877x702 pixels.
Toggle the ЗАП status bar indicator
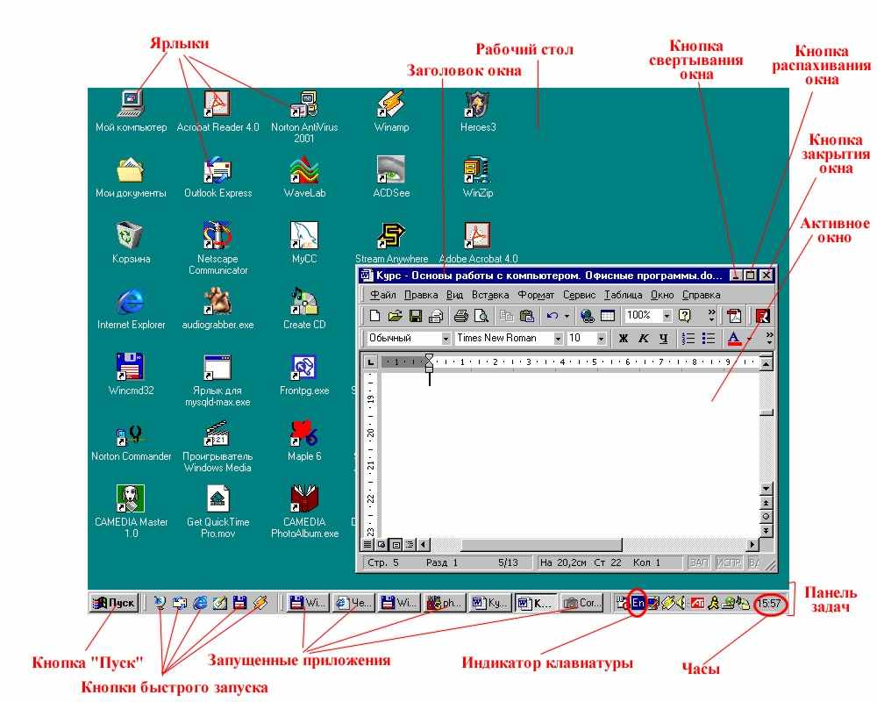tap(699, 562)
